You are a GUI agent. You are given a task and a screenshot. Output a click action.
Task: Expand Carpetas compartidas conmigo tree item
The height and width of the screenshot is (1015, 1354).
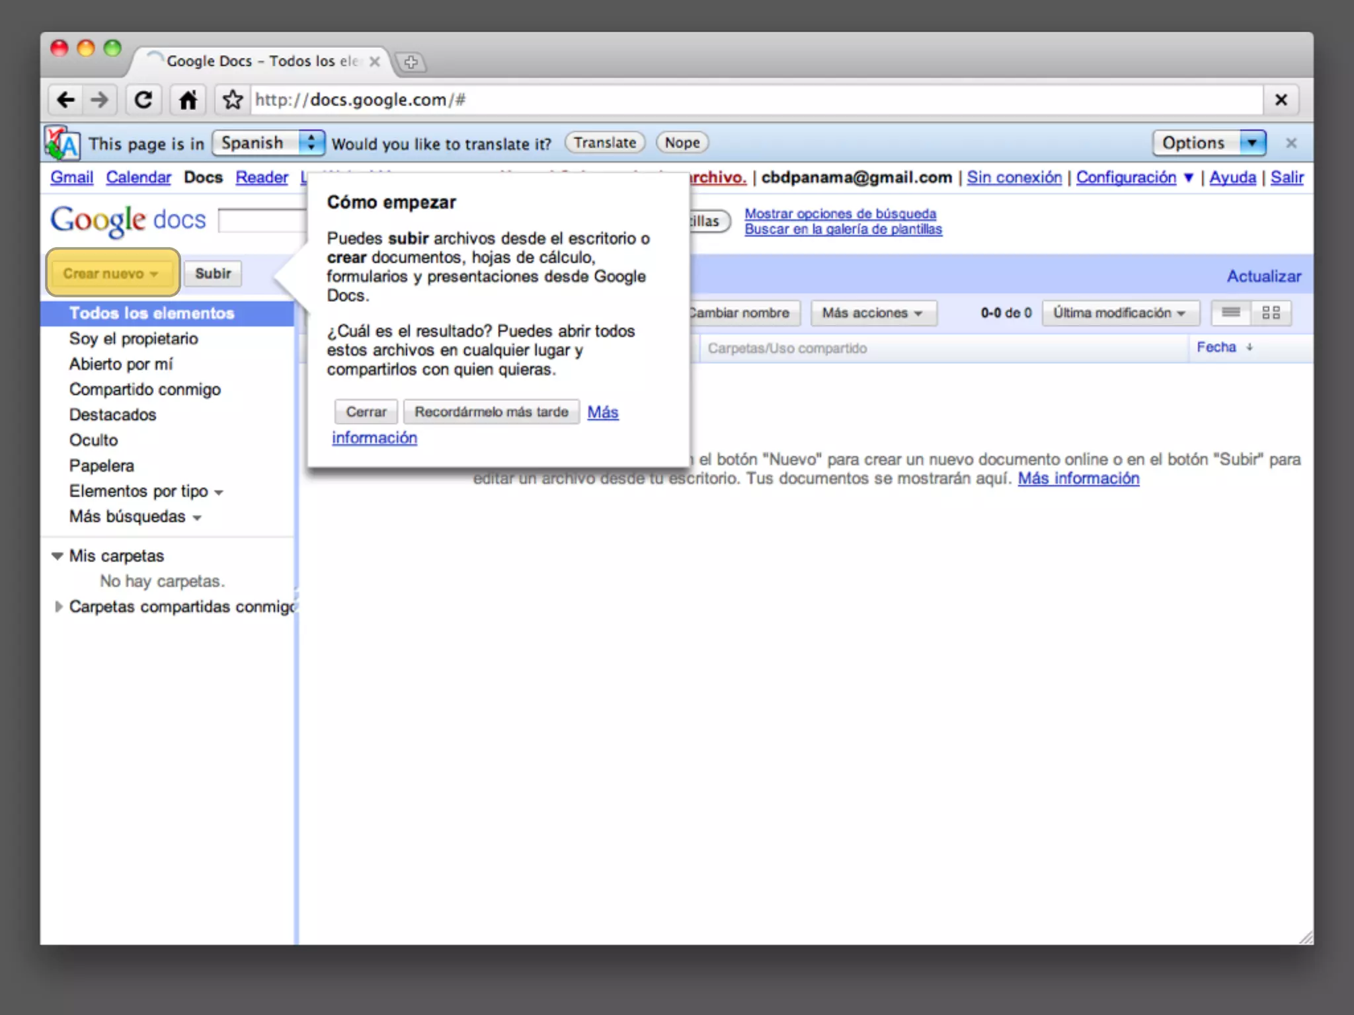click(x=58, y=606)
